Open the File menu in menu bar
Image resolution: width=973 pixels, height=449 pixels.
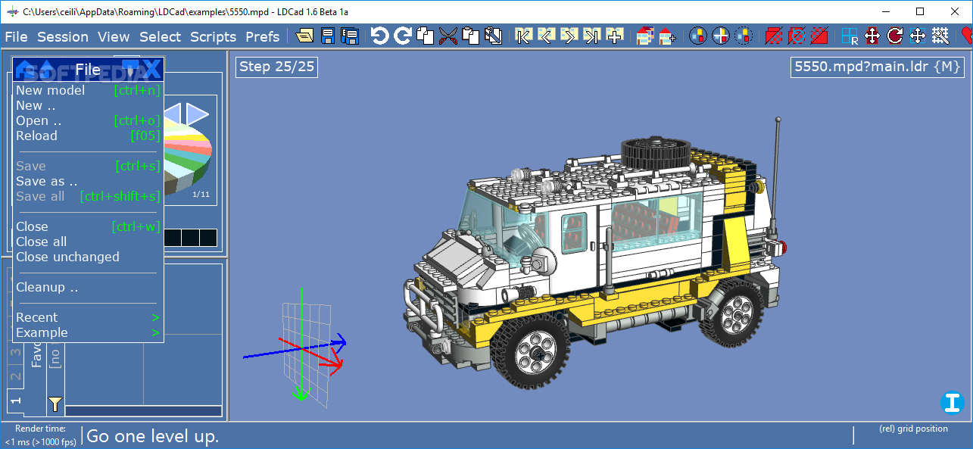pyautogui.click(x=16, y=36)
